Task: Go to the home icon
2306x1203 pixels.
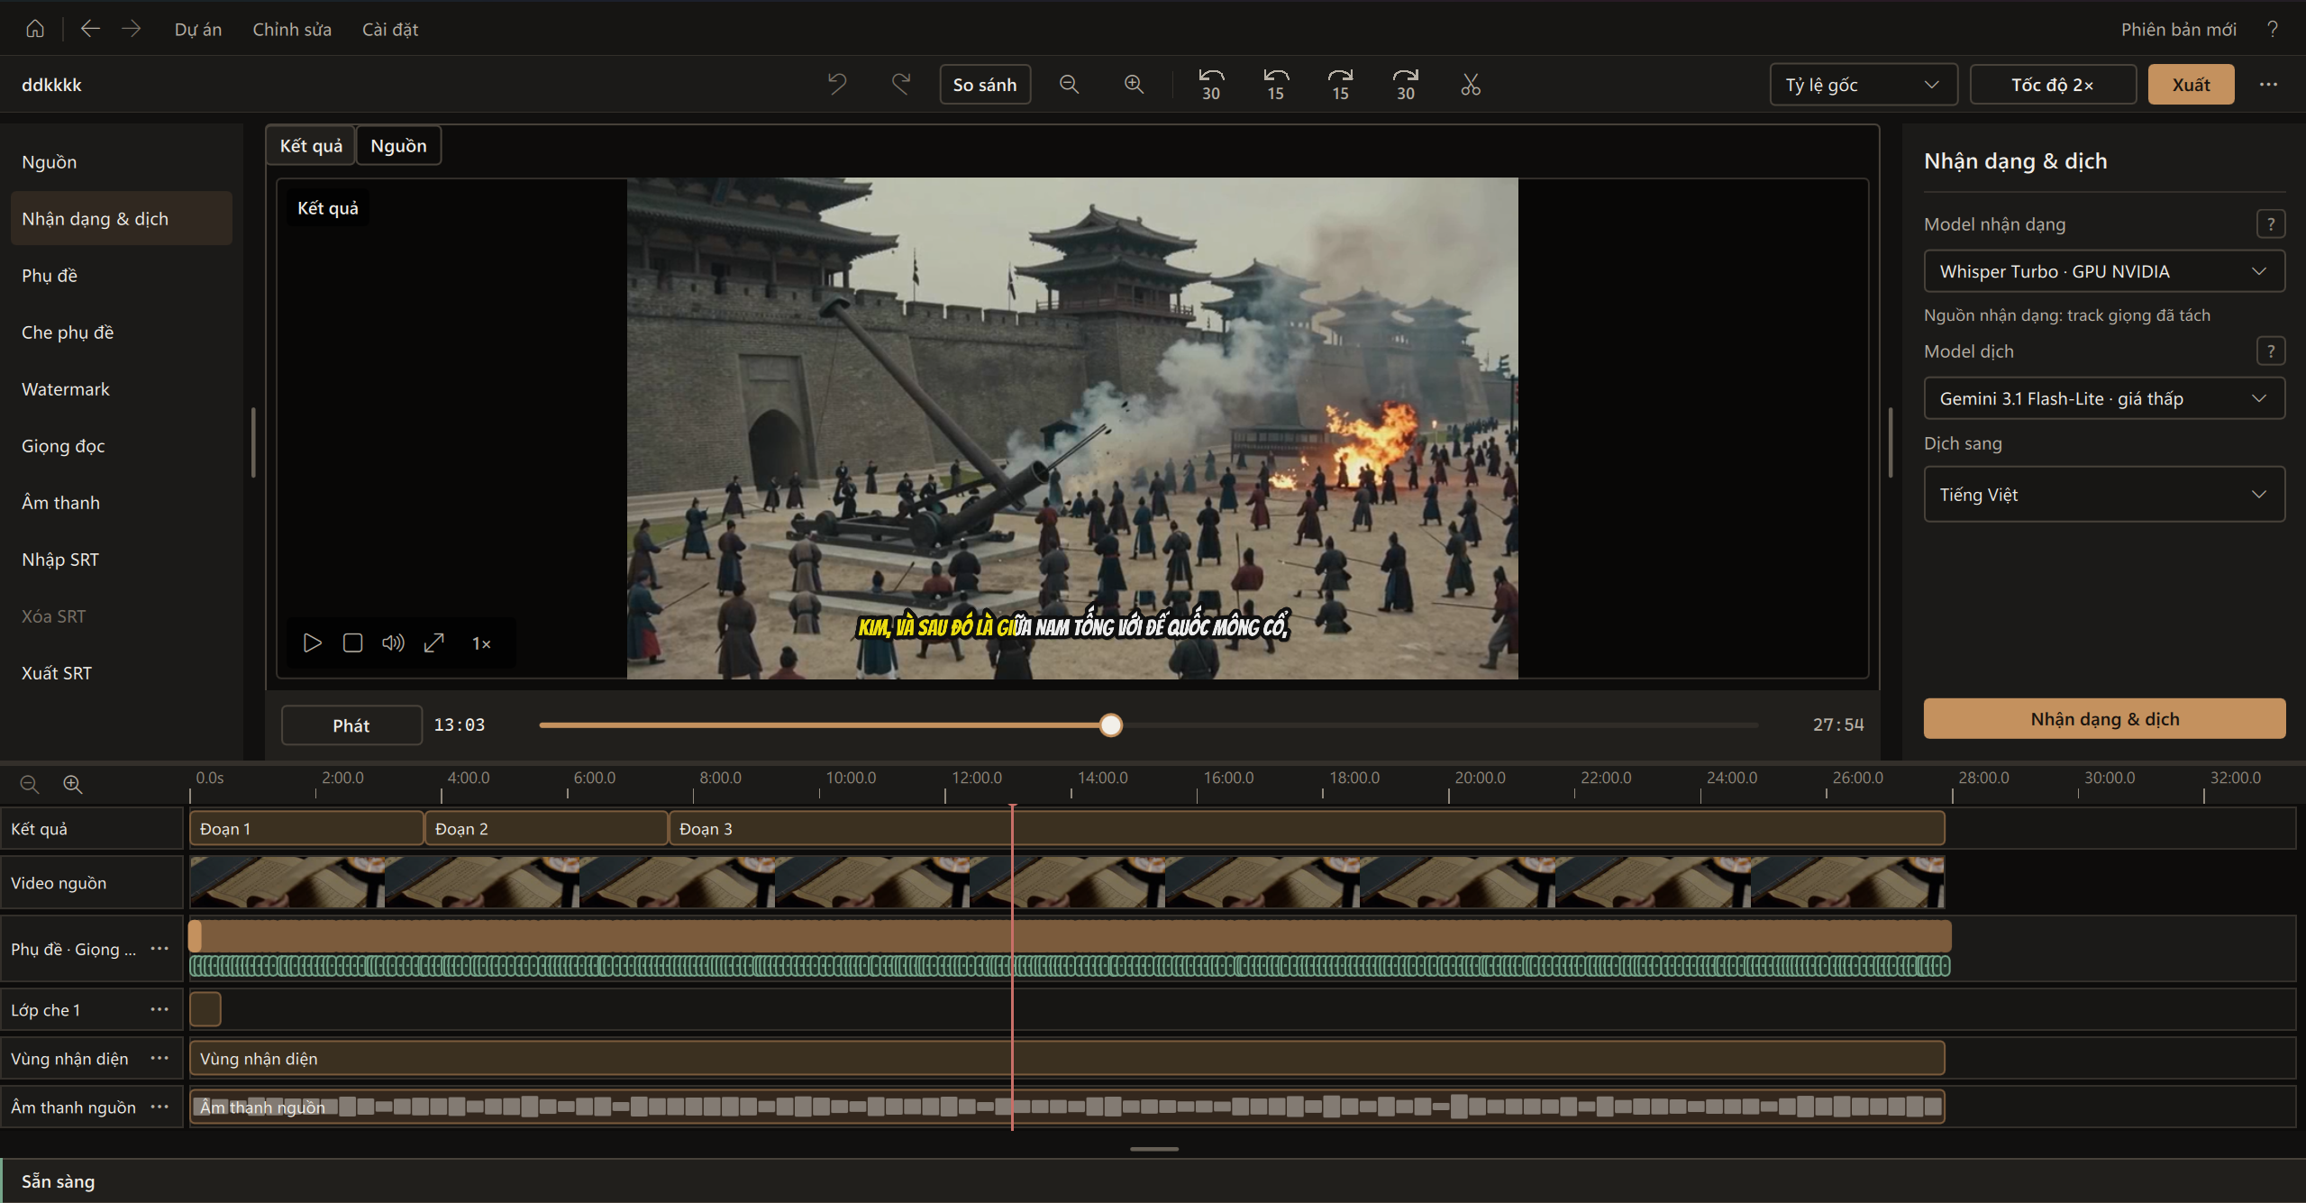Action: [35, 29]
